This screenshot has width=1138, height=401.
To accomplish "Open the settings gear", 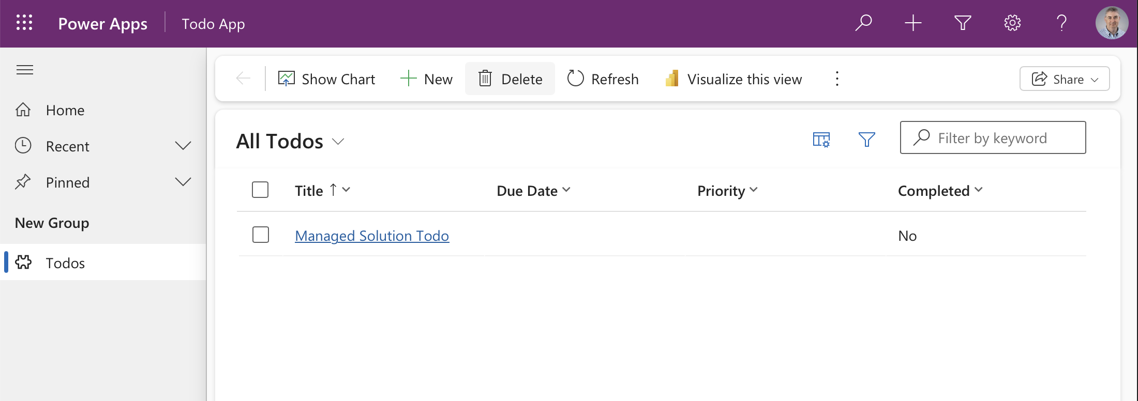I will [1012, 23].
